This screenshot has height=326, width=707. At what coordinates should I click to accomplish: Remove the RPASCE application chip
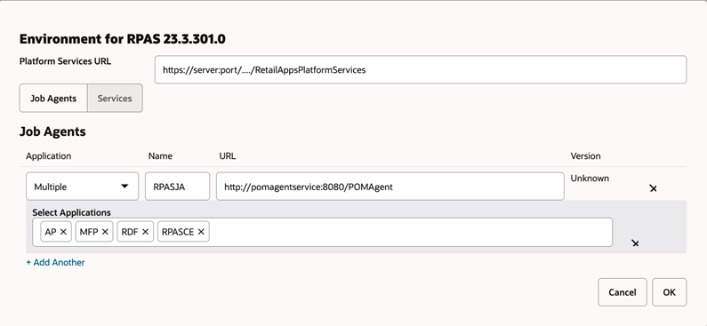coord(201,232)
